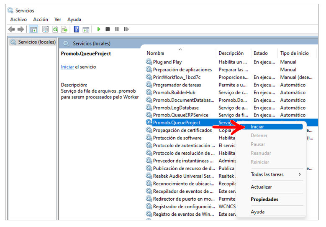Click the action pane toolbar icon
Image resolution: width=326 pixels, height=227 pixels.
click(86, 30)
